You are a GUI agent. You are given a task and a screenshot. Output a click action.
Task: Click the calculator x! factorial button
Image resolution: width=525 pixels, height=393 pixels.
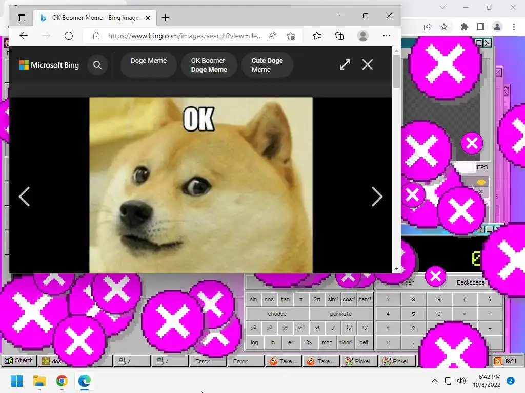pos(317,328)
